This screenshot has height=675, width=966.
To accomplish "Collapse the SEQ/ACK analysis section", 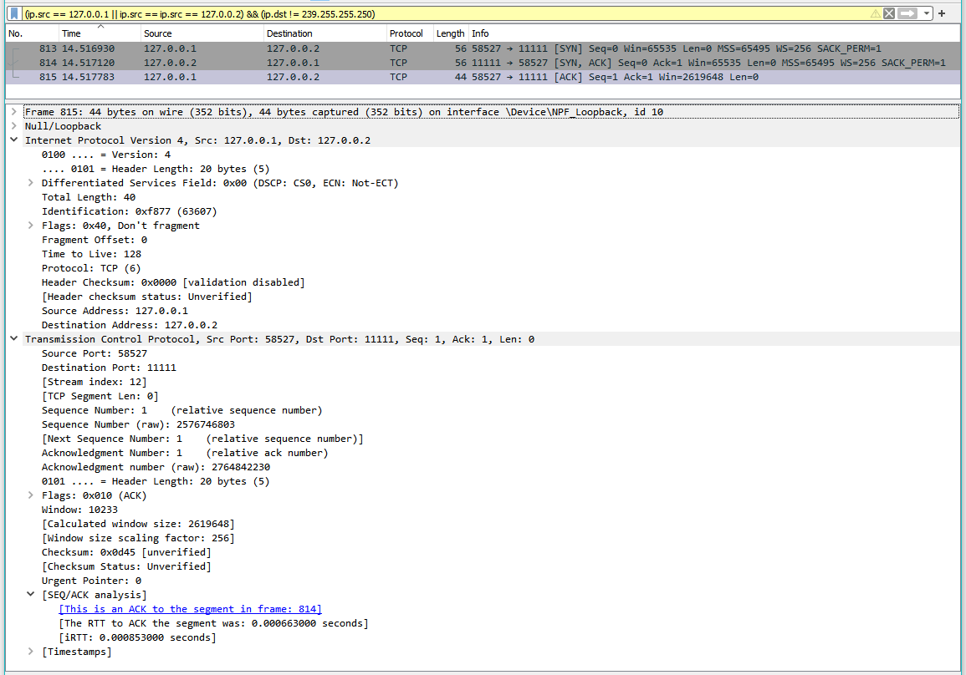I will pos(30,594).
